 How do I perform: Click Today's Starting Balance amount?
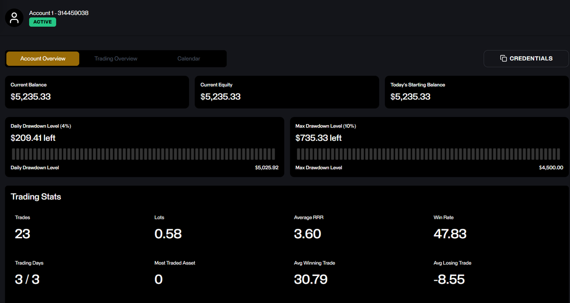coord(410,97)
